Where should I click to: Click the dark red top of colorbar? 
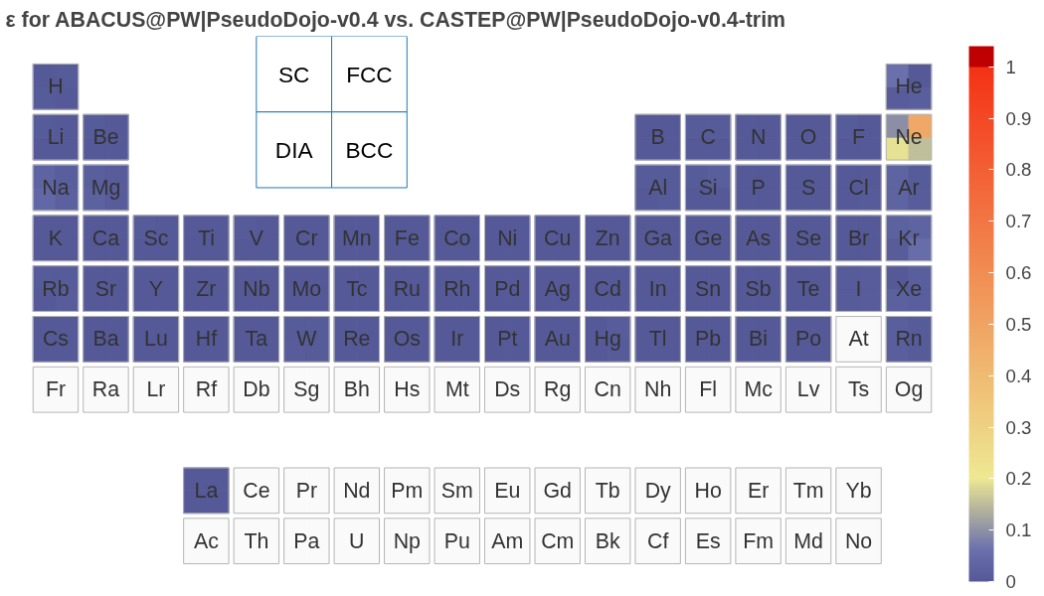pos(981,56)
